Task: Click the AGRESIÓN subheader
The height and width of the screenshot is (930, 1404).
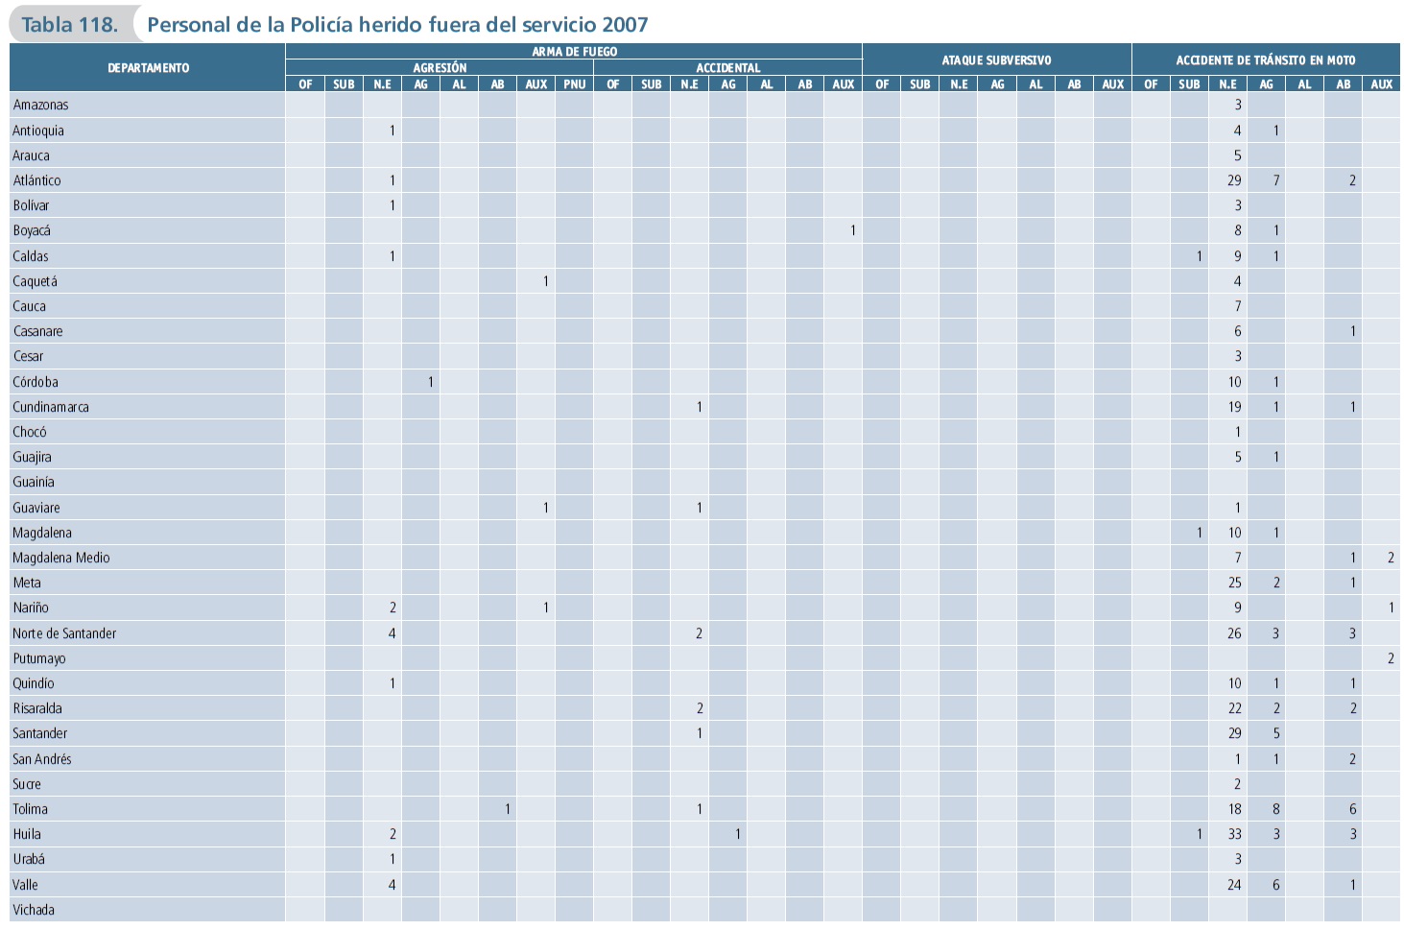Action: 440,68
